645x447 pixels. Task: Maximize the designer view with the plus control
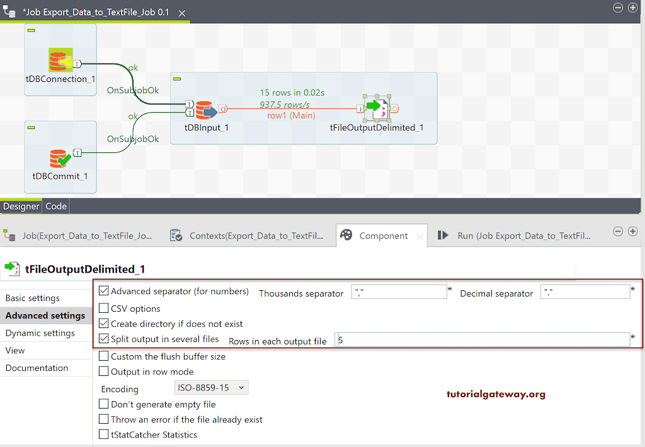[x=633, y=8]
